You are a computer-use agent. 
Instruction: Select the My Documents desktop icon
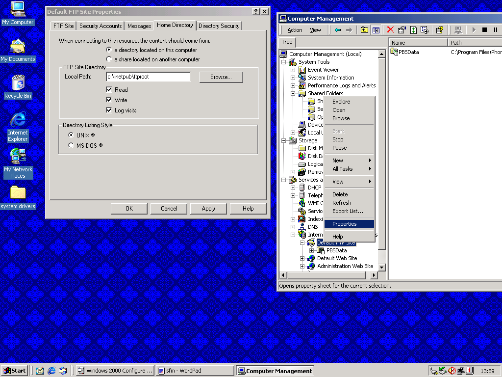tap(18, 51)
